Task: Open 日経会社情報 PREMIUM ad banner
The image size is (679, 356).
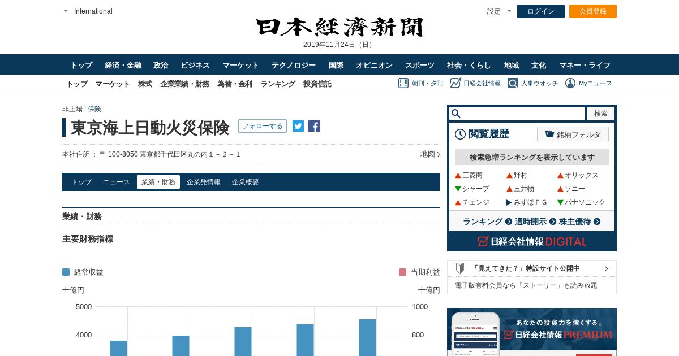Action: click(x=532, y=332)
